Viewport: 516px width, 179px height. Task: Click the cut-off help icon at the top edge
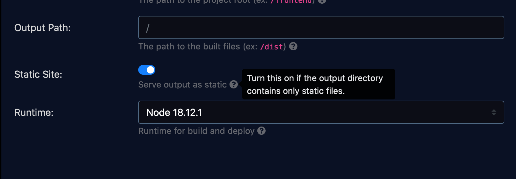(322, 1)
